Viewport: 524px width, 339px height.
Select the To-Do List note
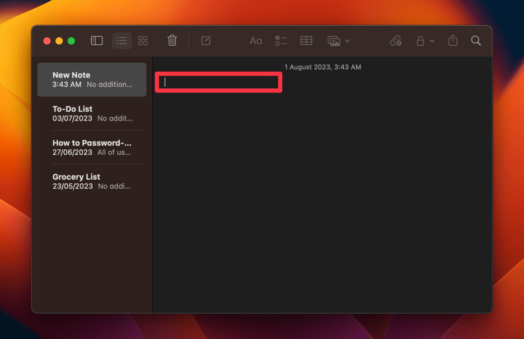(x=92, y=113)
